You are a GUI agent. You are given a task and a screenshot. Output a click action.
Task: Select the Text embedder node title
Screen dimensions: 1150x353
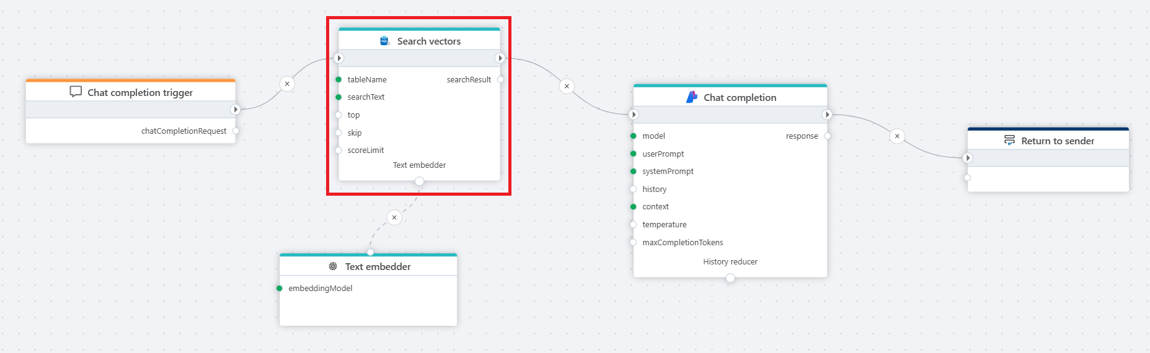click(x=378, y=266)
